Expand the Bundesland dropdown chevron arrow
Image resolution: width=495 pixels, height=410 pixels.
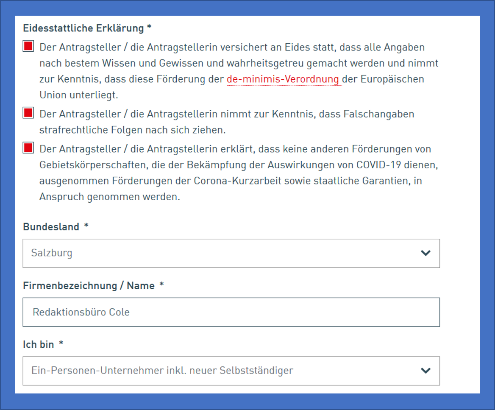pyautogui.click(x=425, y=253)
